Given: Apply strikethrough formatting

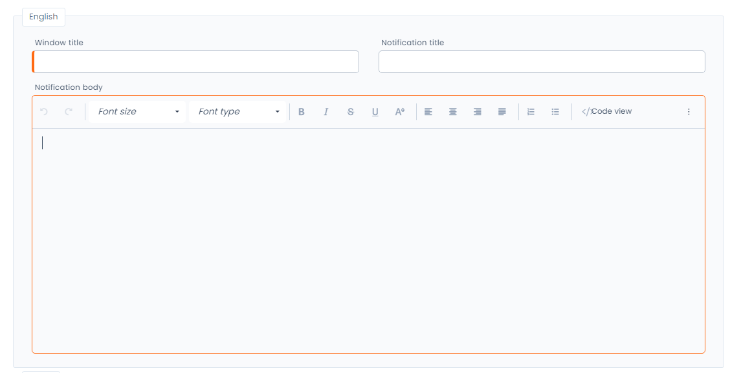Looking at the screenshot, I should click(x=351, y=112).
